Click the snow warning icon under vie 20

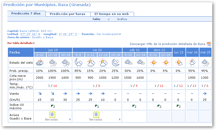click(96, 114)
